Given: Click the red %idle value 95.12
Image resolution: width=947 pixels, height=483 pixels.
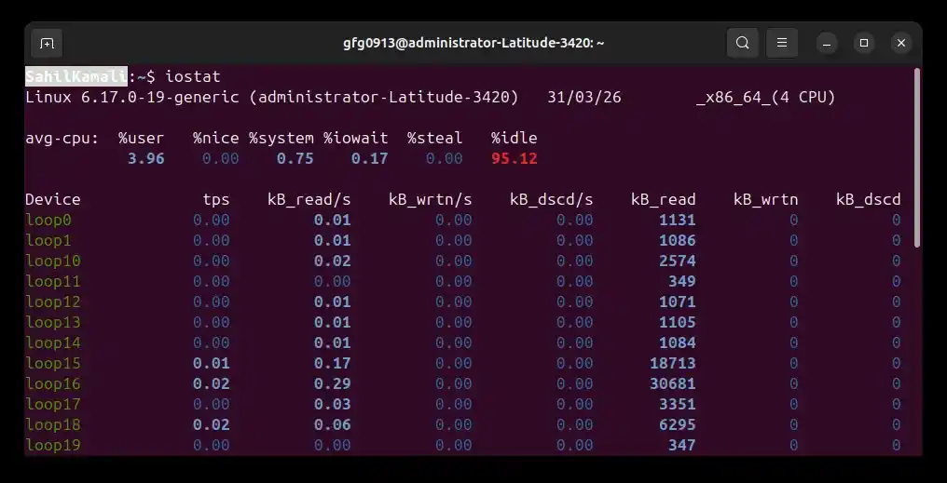Looking at the screenshot, I should point(514,158).
